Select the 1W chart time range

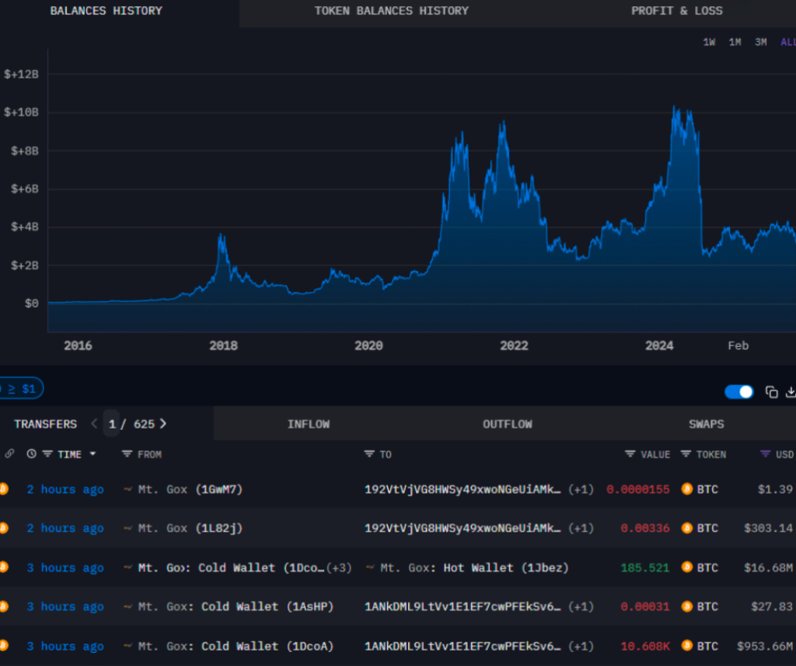[709, 43]
